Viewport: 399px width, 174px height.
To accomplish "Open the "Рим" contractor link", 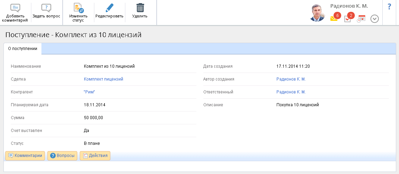I will coord(89,92).
